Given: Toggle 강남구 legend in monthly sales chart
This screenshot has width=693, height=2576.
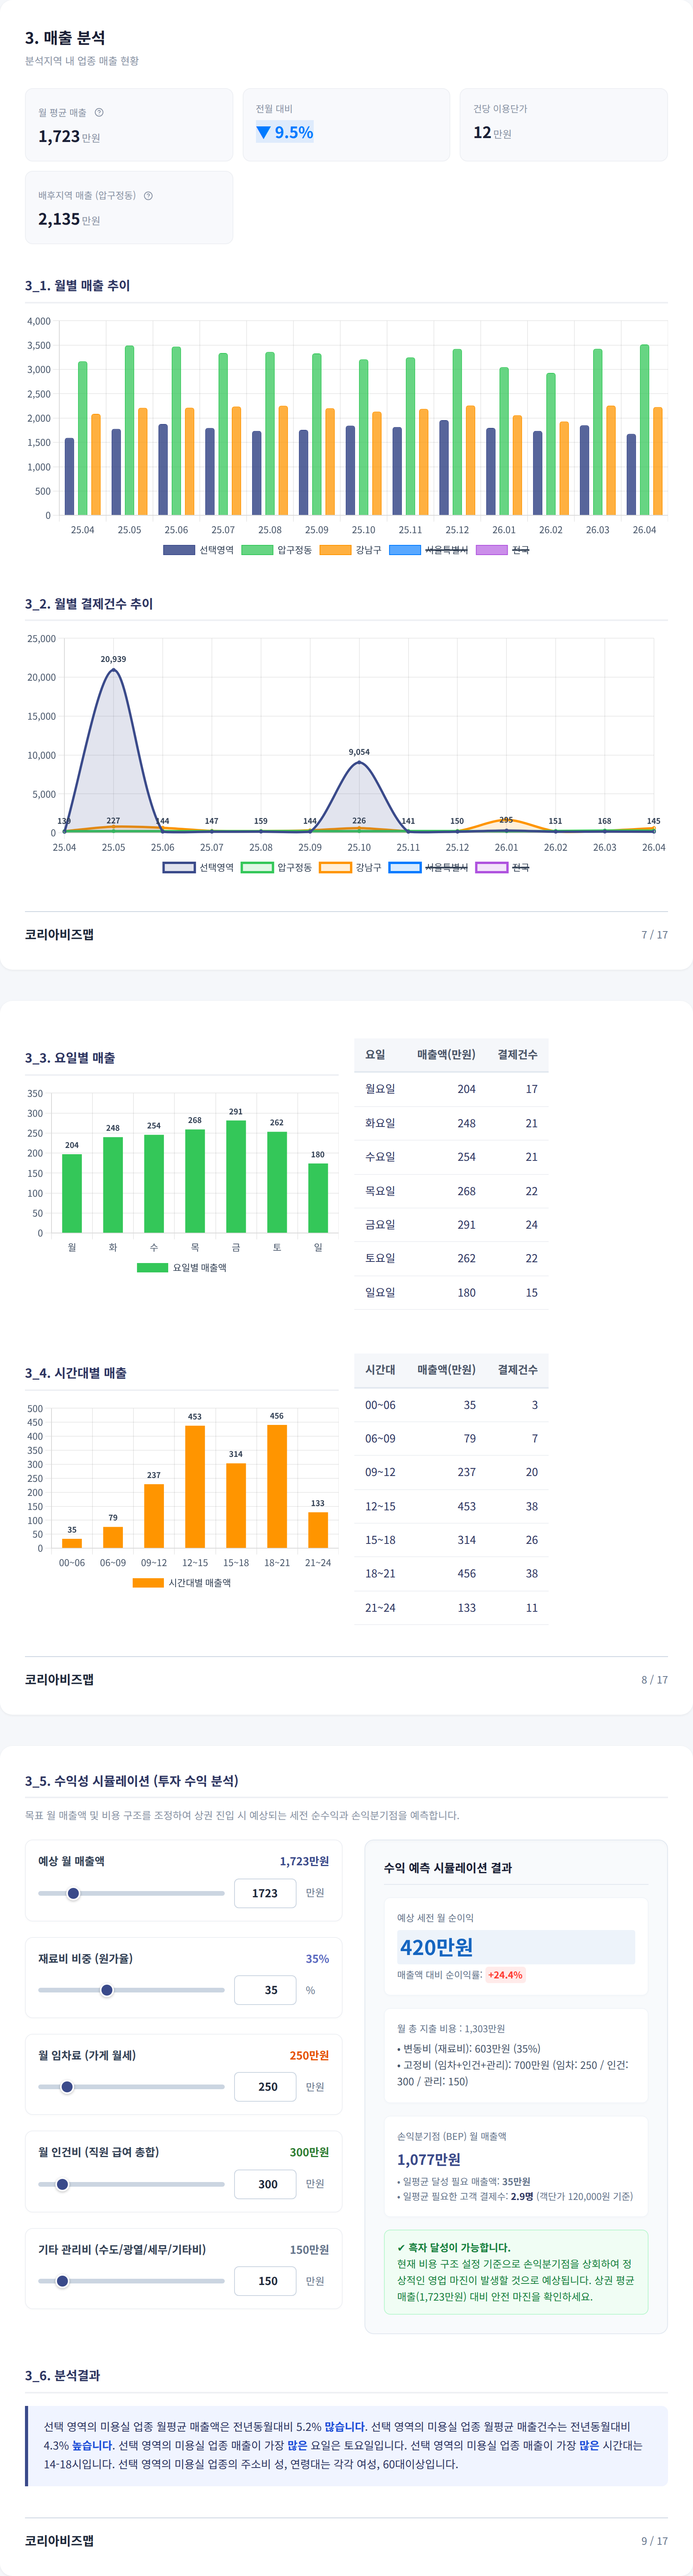Looking at the screenshot, I should pyautogui.click(x=351, y=550).
